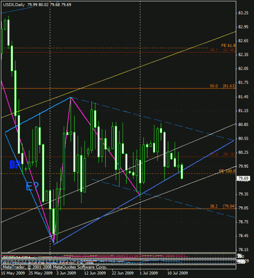Click the 50.0 (81.63) Fibonacci label
This screenshot has height=278, width=254.
click(x=222, y=86)
